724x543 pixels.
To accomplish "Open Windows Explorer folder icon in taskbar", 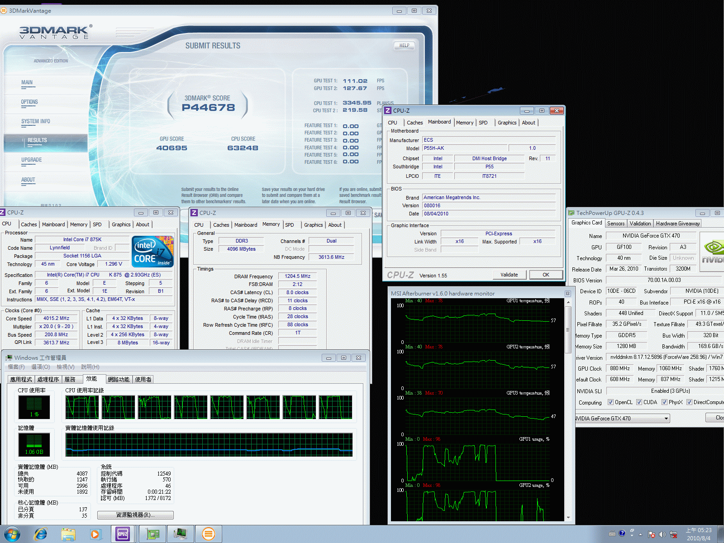I will click(68, 534).
